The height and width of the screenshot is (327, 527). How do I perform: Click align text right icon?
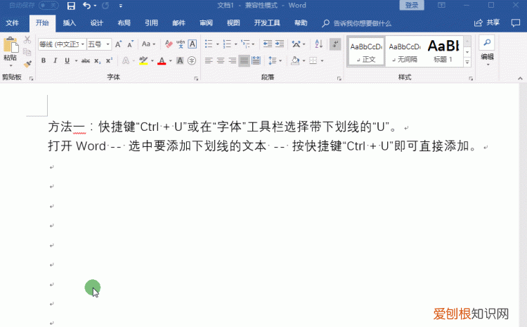pos(233,60)
